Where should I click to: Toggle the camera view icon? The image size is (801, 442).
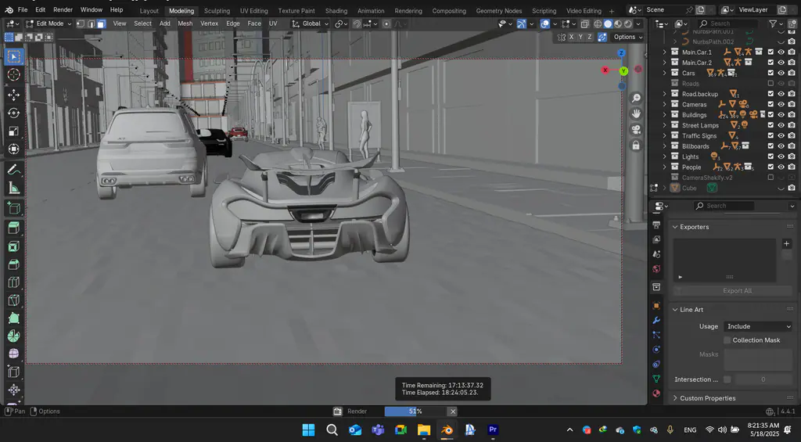[636, 129]
